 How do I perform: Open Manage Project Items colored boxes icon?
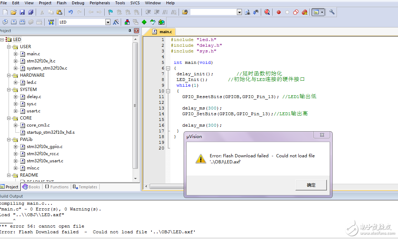pyautogui.click(x=127, y=22)
